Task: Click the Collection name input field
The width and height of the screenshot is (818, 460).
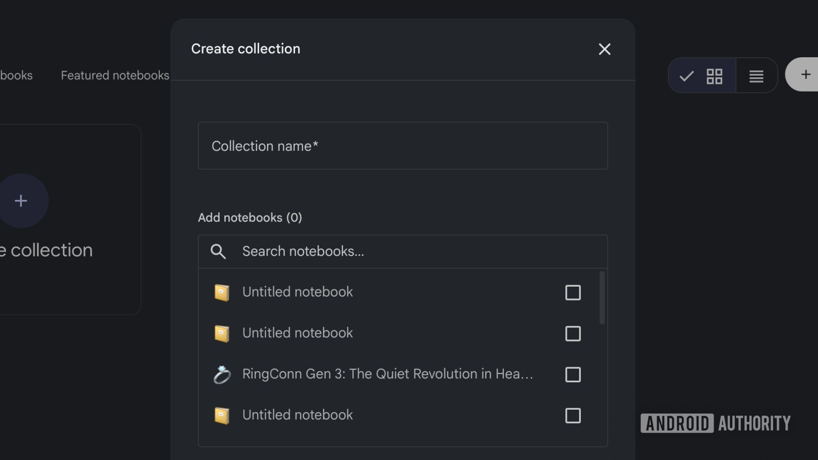Action: tap(403, 146)
